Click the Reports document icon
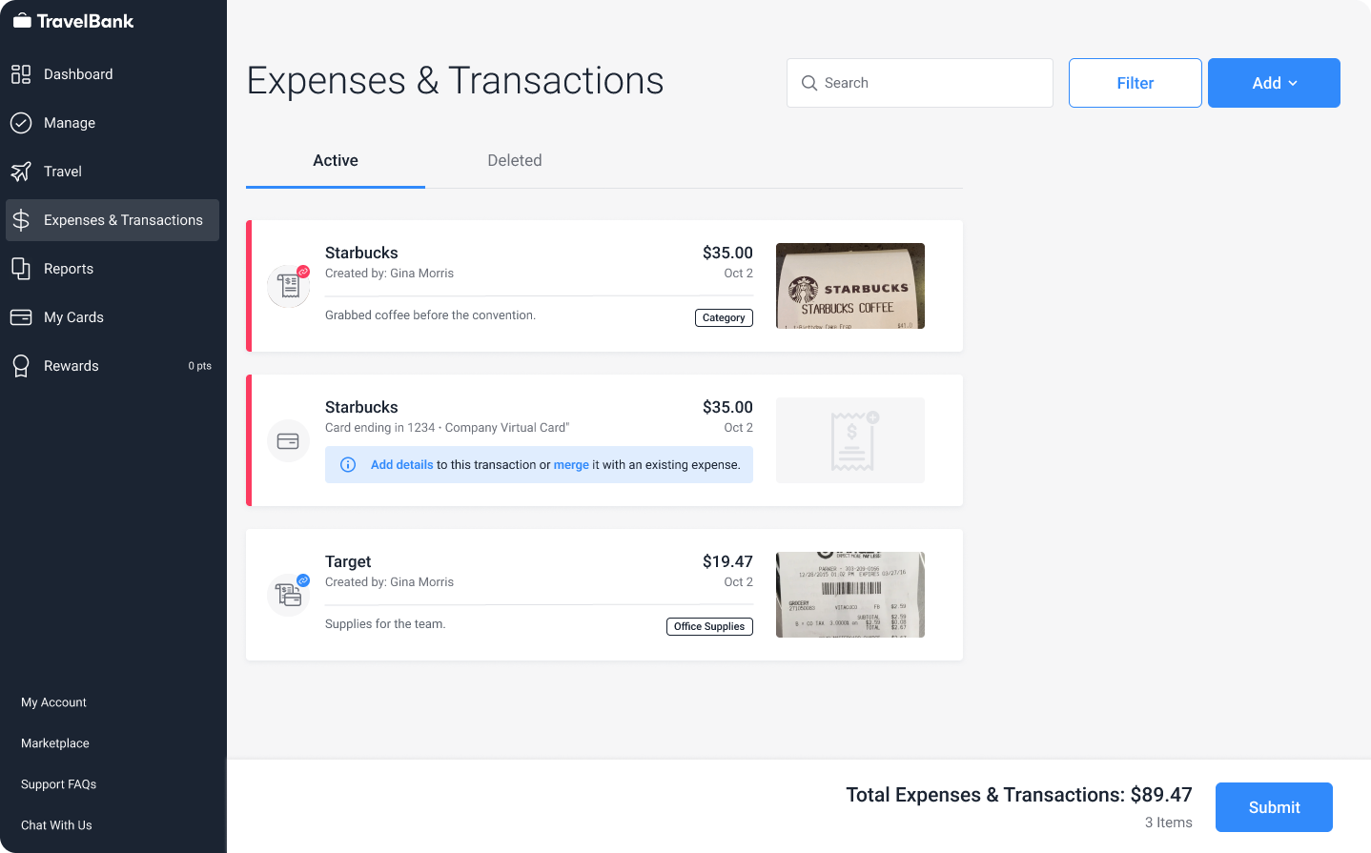This screenshot has width=1371, height=853. click(21, 269)
